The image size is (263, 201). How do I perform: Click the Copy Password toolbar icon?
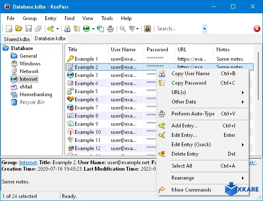(x=77, y=29)
